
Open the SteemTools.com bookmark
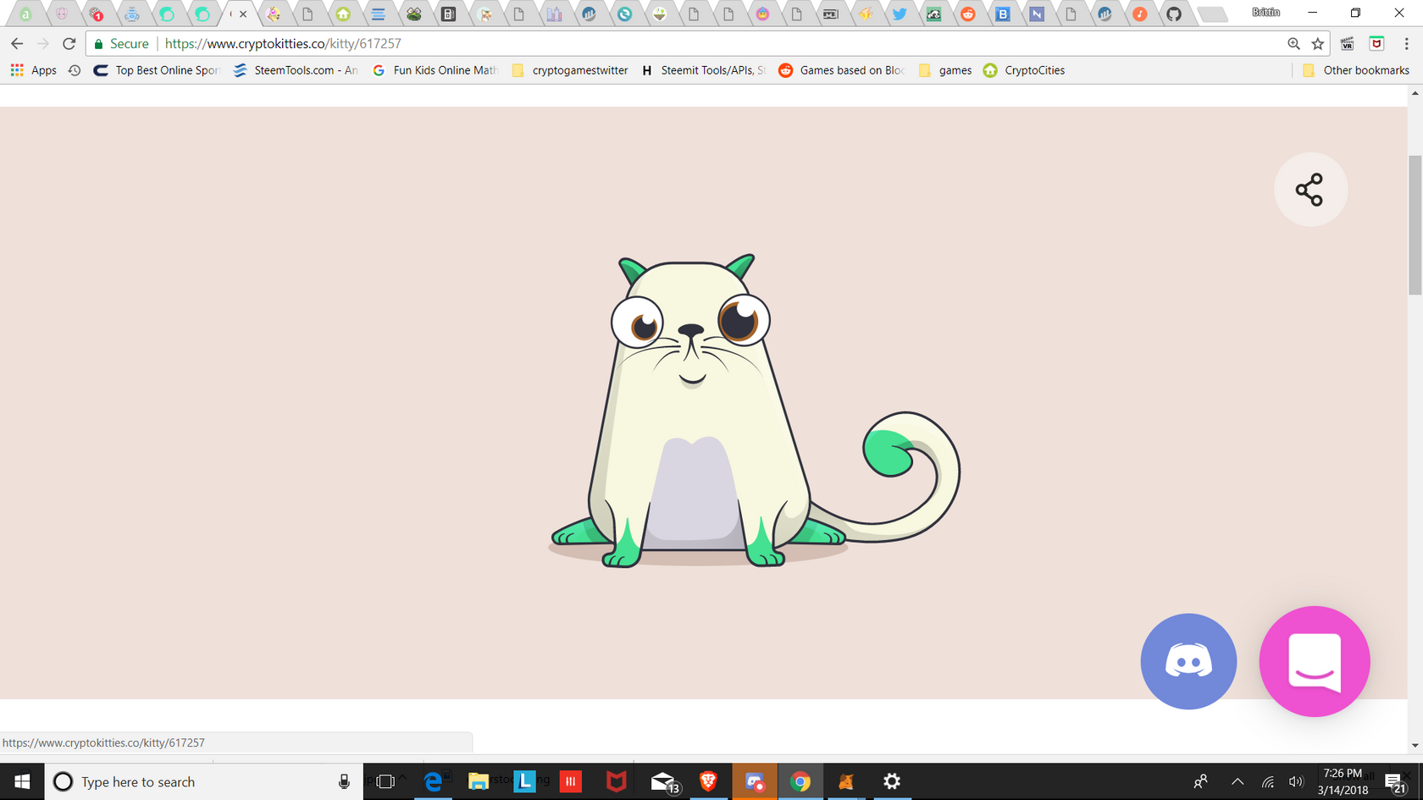click(x=296, y=70)
